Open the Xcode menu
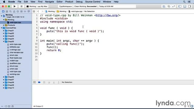This screenshot has width=194, height=109. click(x=12, y=2)
